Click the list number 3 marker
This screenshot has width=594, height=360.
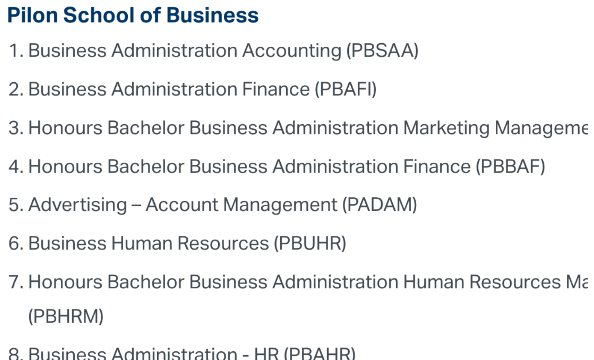tap(15, 128)
